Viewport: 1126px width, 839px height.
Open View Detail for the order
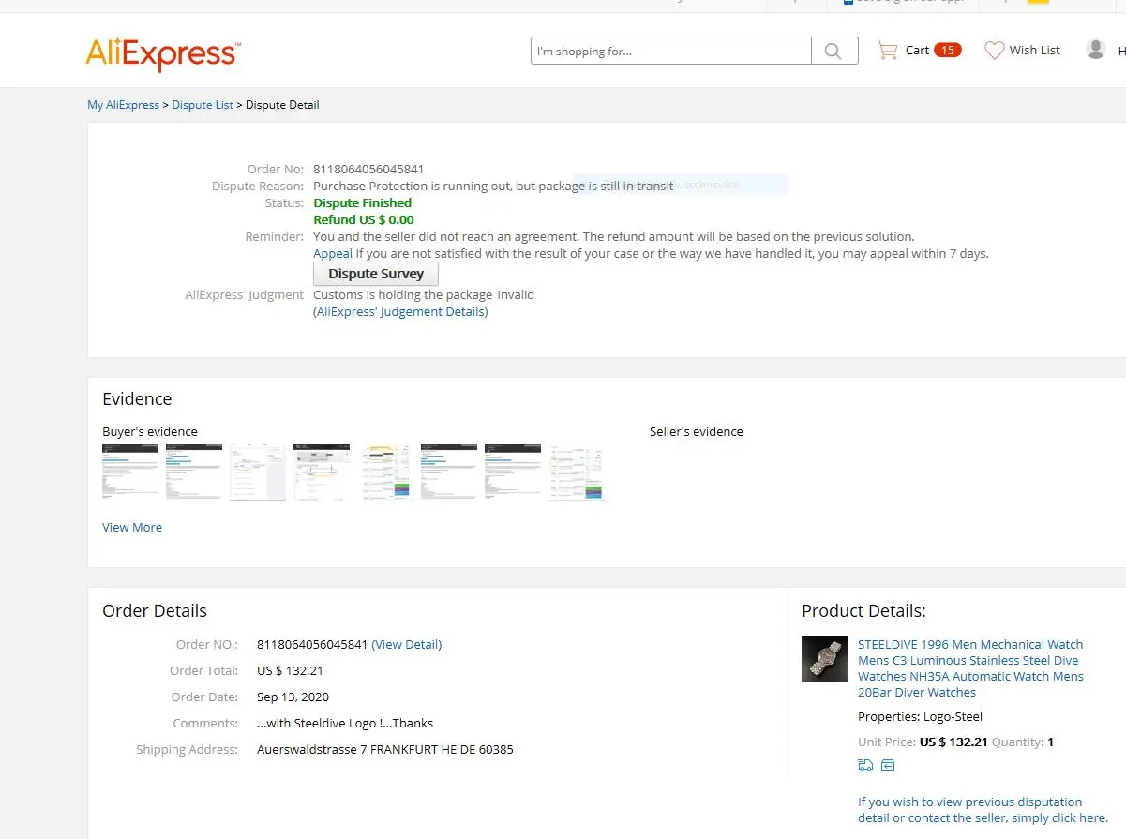407,644
